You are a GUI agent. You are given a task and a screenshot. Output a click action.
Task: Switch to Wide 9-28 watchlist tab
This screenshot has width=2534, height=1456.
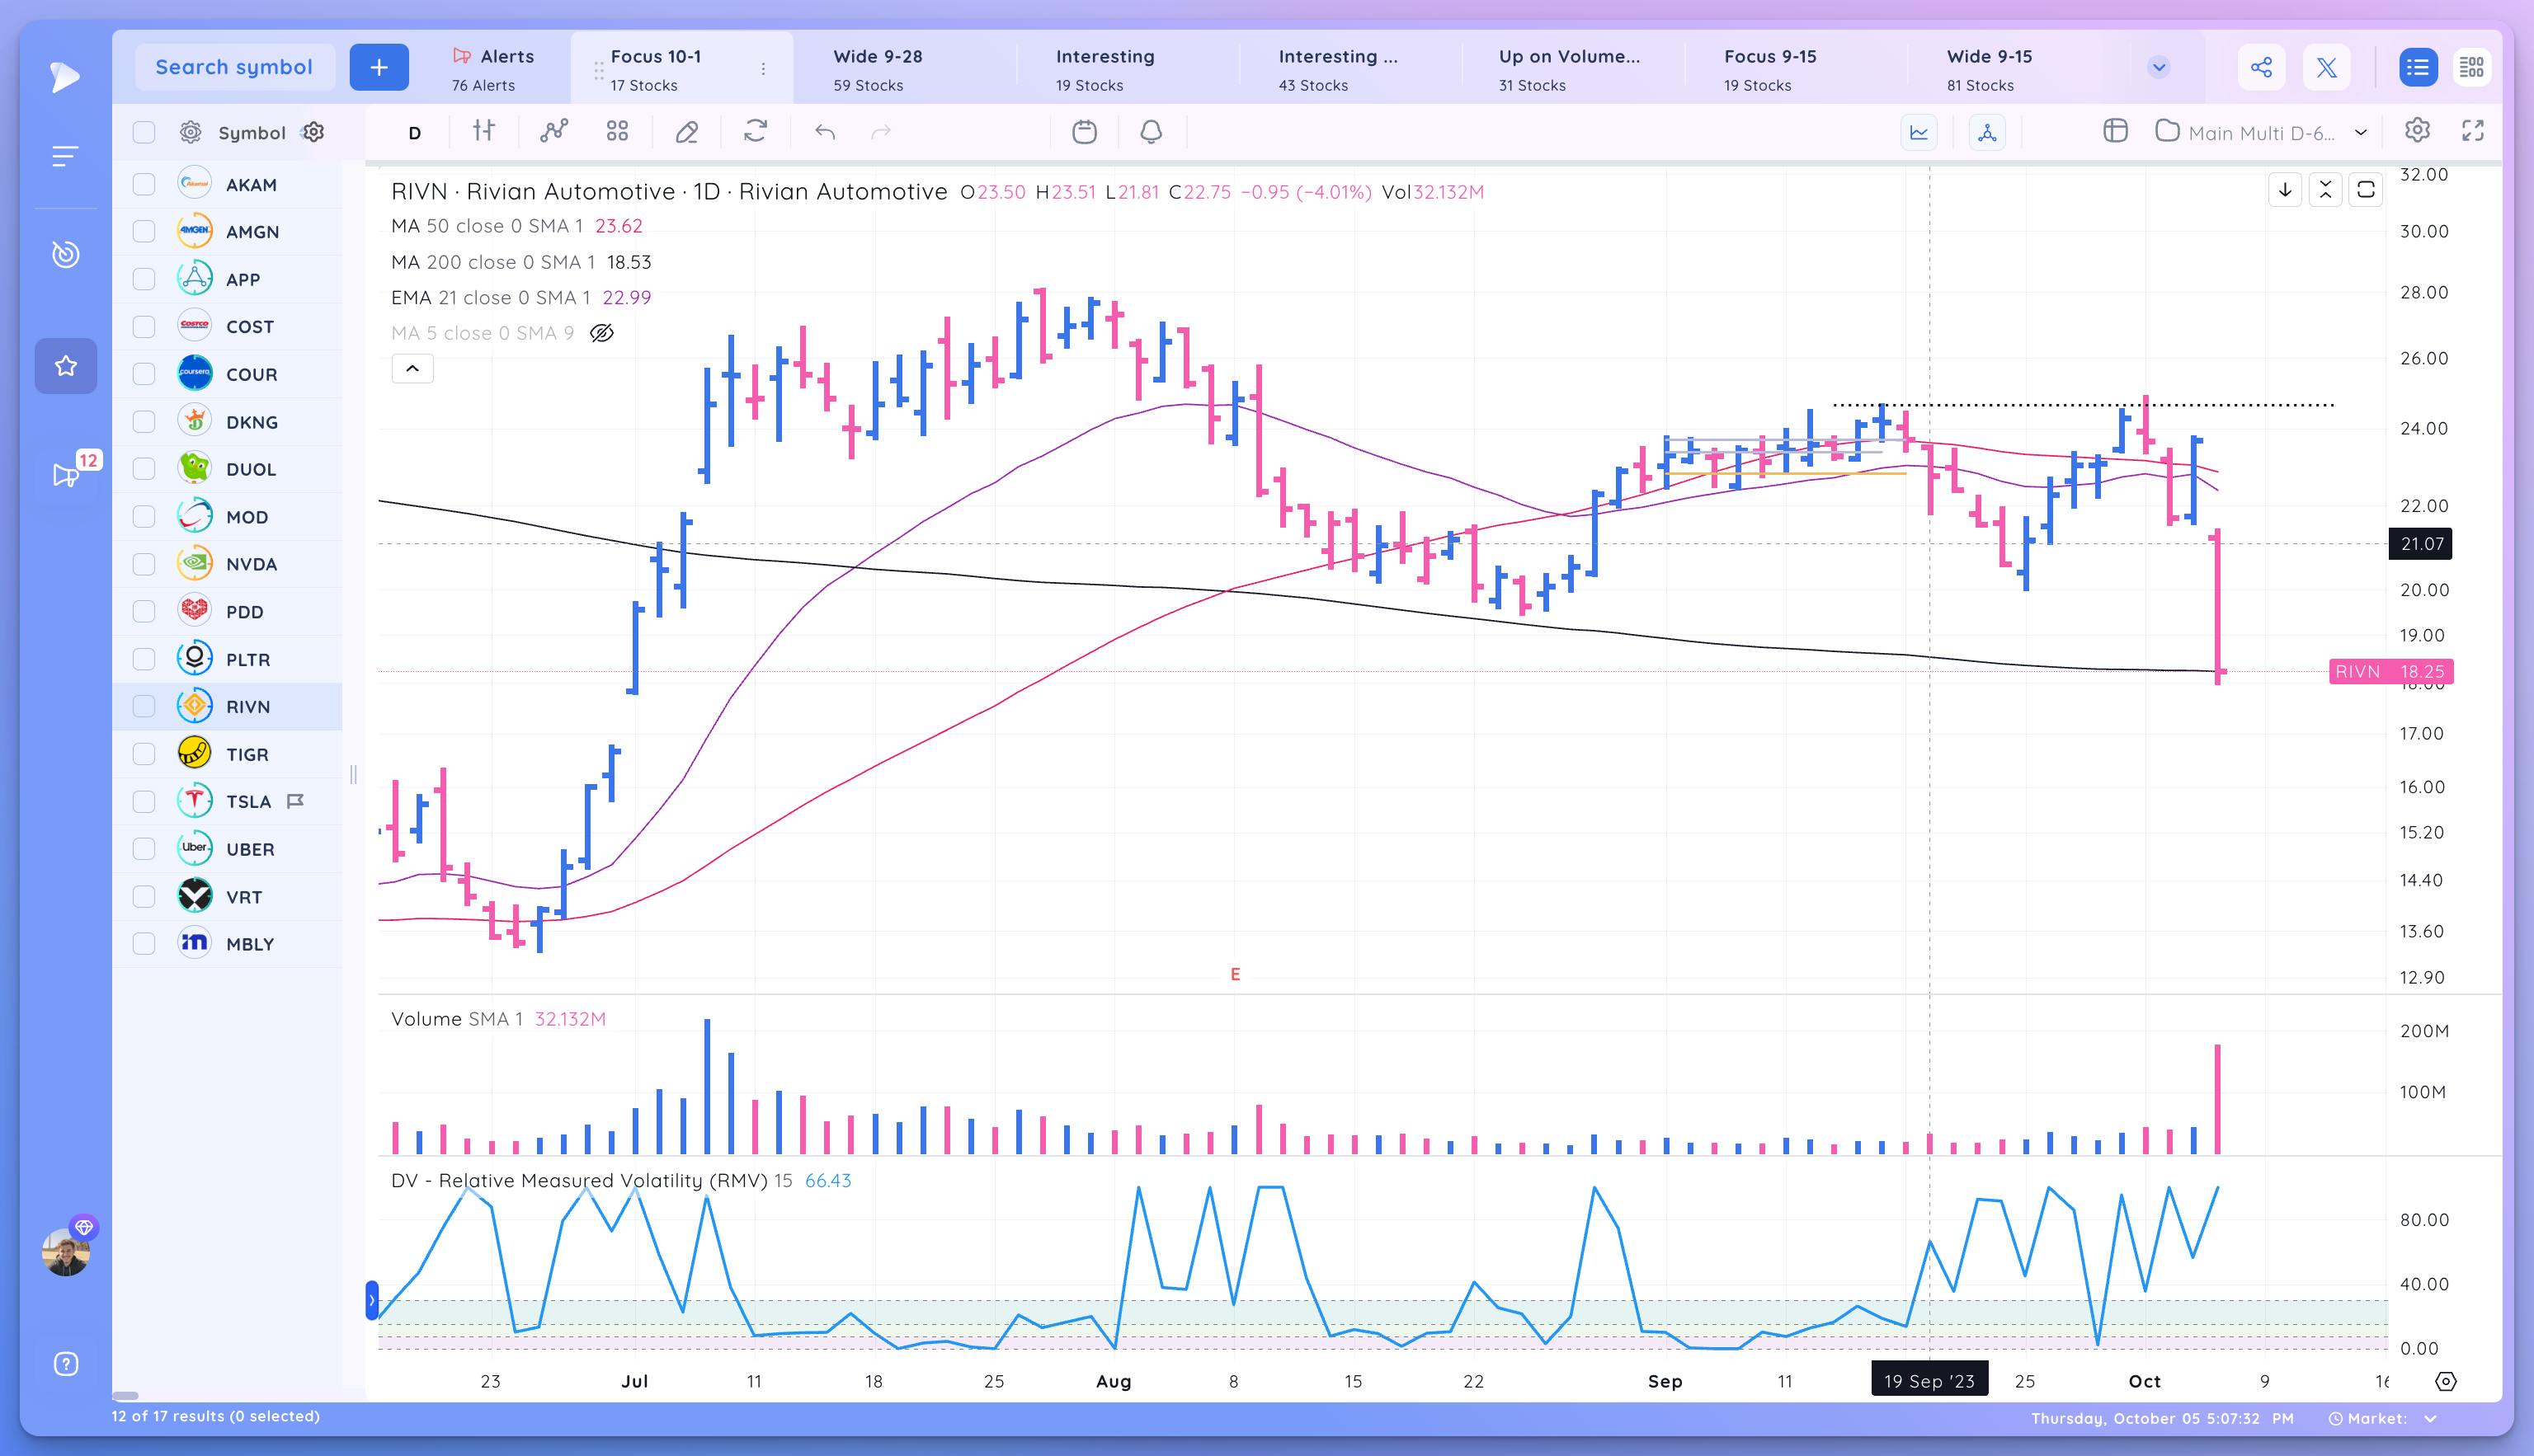[906, 69]
